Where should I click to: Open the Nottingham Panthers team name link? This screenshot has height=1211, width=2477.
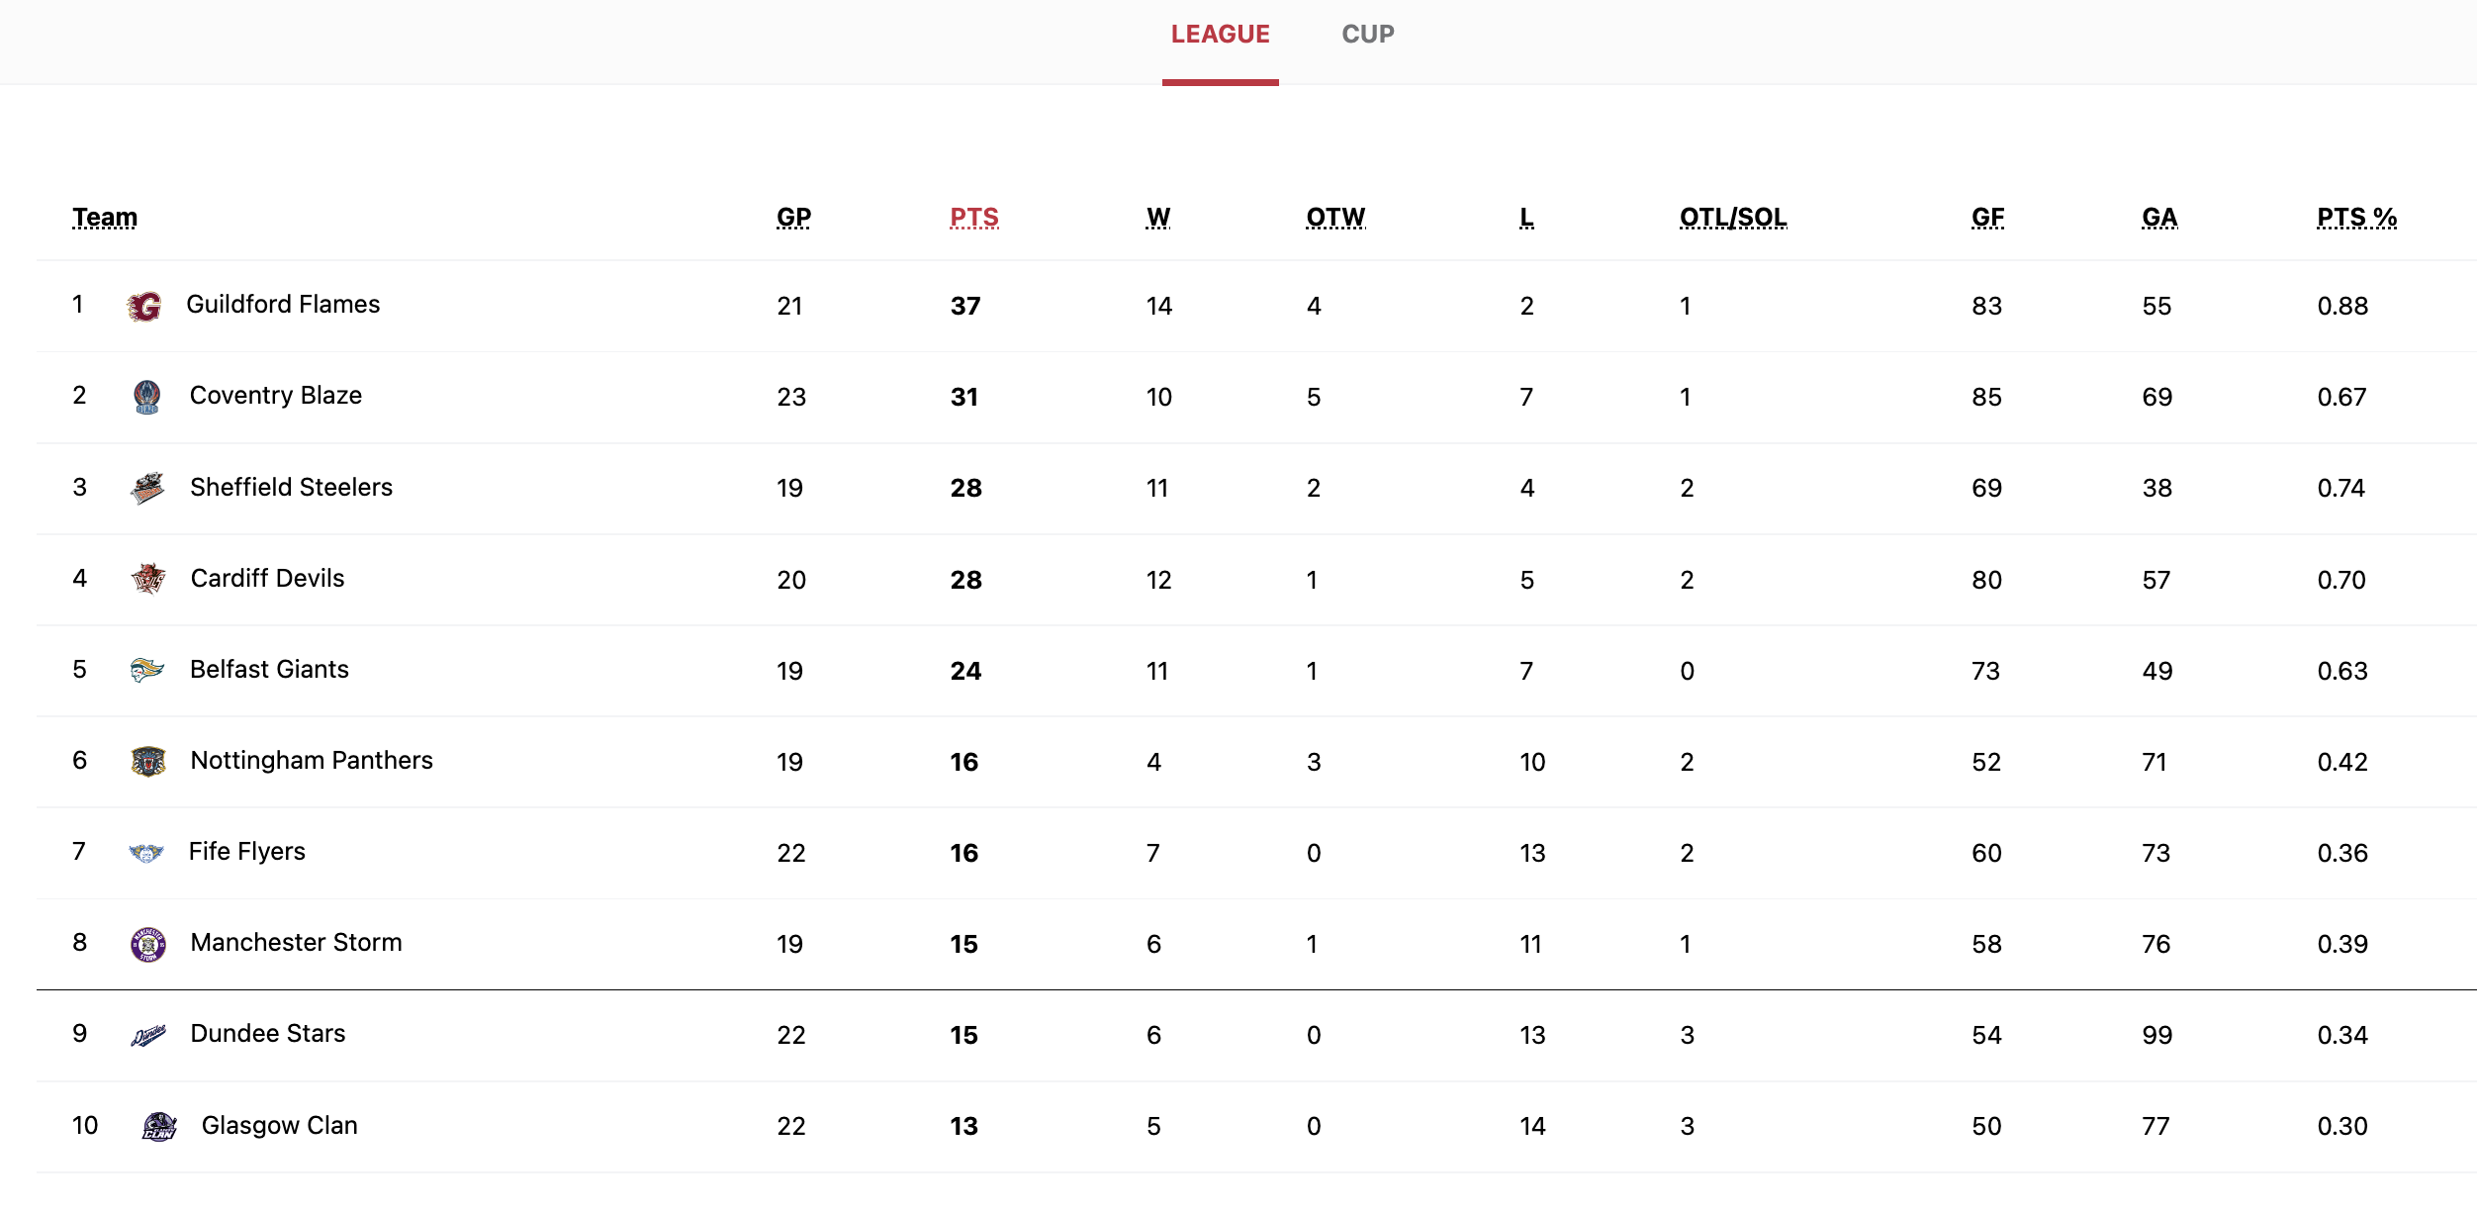(x=312, y=761)
